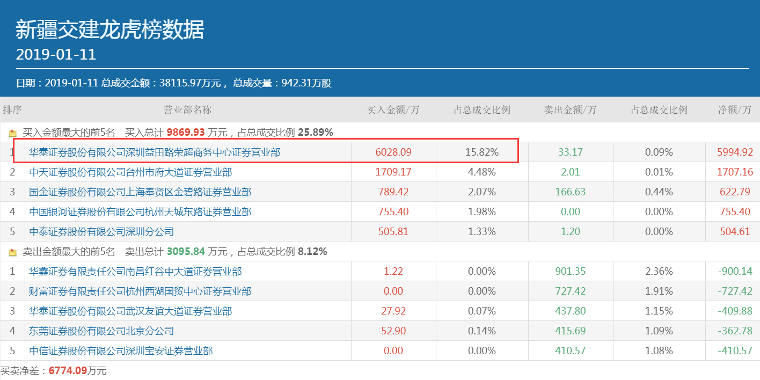Select the percentage 15.82%
Viewport: 760px width, 380px height.
point(482,152)
